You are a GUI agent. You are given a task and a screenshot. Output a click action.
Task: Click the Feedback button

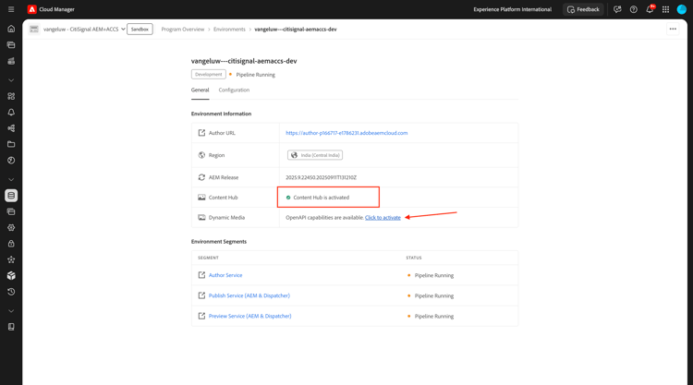(583, 9)
